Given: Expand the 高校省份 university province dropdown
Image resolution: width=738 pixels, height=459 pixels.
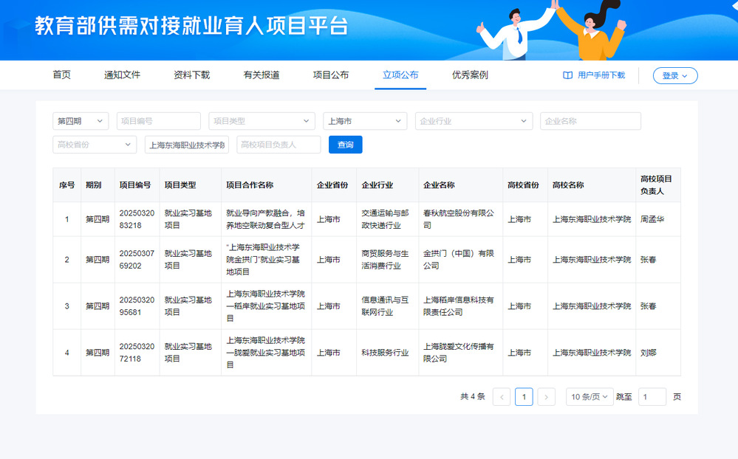Looking at the screenshot, I should 95,145.
